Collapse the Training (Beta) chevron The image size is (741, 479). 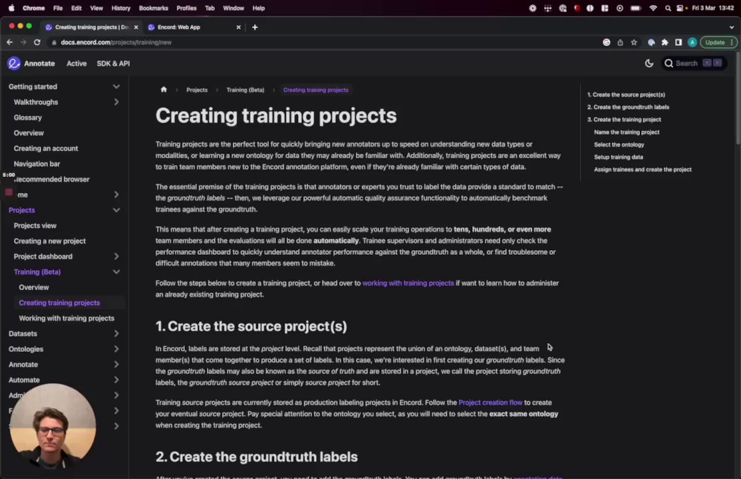point(116,272)
